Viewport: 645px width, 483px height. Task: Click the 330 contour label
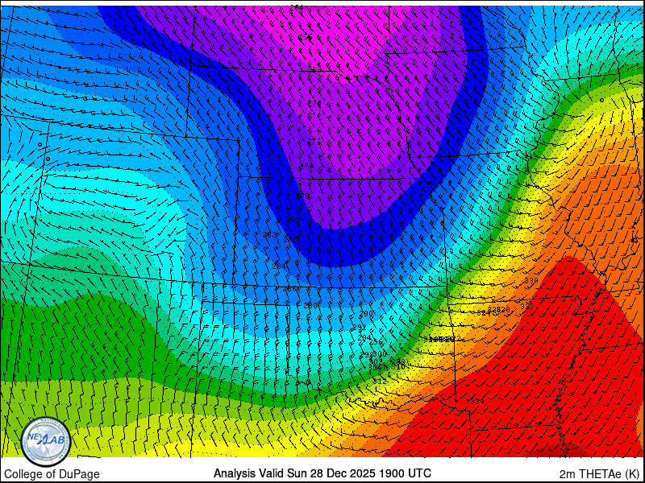point(531,281)
